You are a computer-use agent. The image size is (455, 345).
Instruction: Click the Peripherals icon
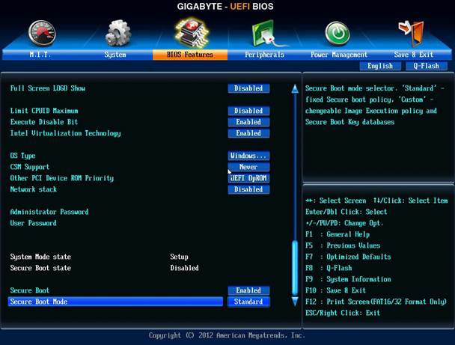point(264,33)
